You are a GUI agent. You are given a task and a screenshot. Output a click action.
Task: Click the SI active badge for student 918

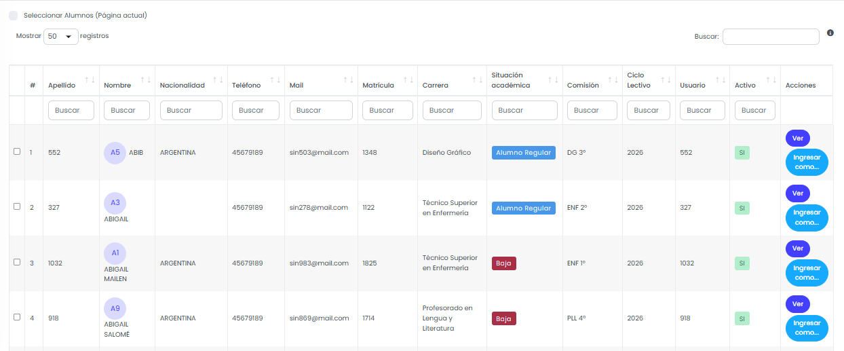tap(742, 318)
